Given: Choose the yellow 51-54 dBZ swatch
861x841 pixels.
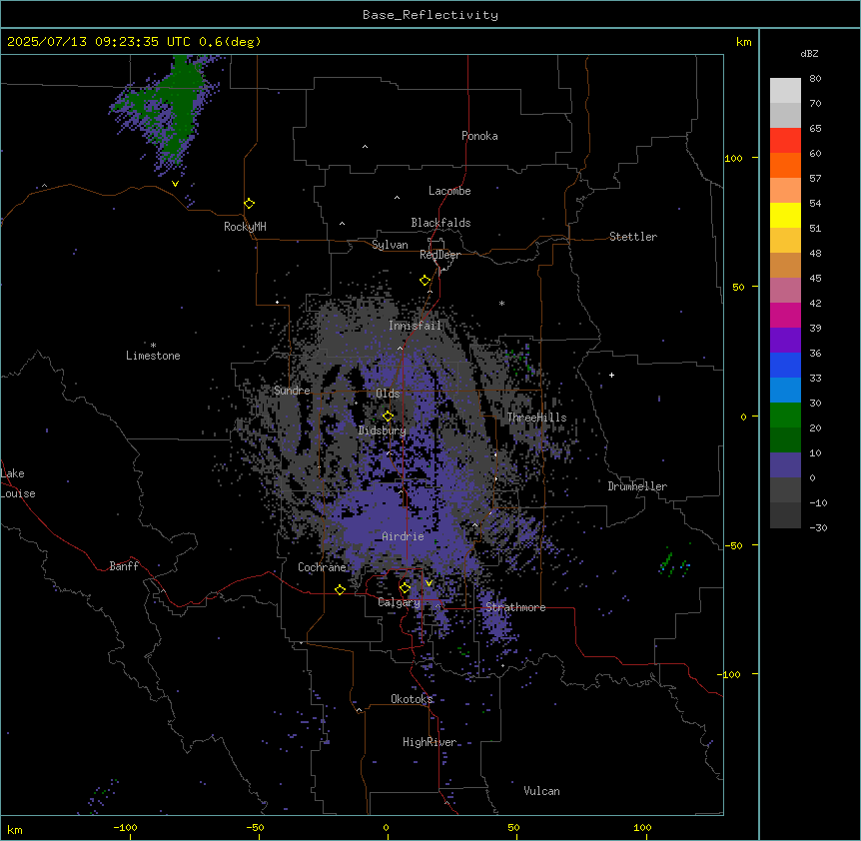Looking at the screenshot, I should (x=785, y=215).
